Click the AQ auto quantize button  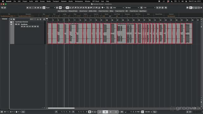click(23, 112)
